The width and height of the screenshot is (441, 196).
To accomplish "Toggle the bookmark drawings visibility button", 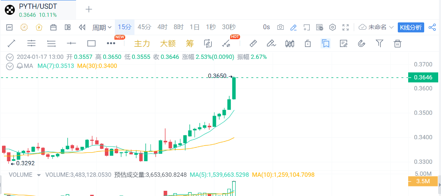I will [x=325, y=43].
